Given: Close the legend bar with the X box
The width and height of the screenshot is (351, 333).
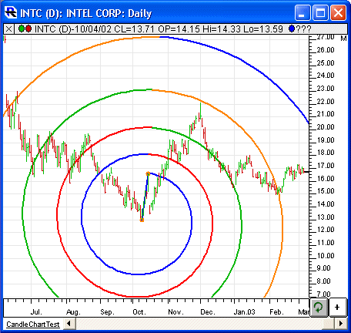Looking at the screenshot, I should [8, 29].
